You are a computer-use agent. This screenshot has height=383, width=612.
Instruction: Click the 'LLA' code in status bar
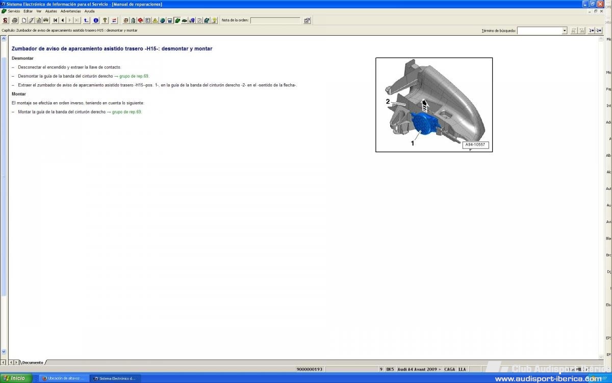pos(462,369)
